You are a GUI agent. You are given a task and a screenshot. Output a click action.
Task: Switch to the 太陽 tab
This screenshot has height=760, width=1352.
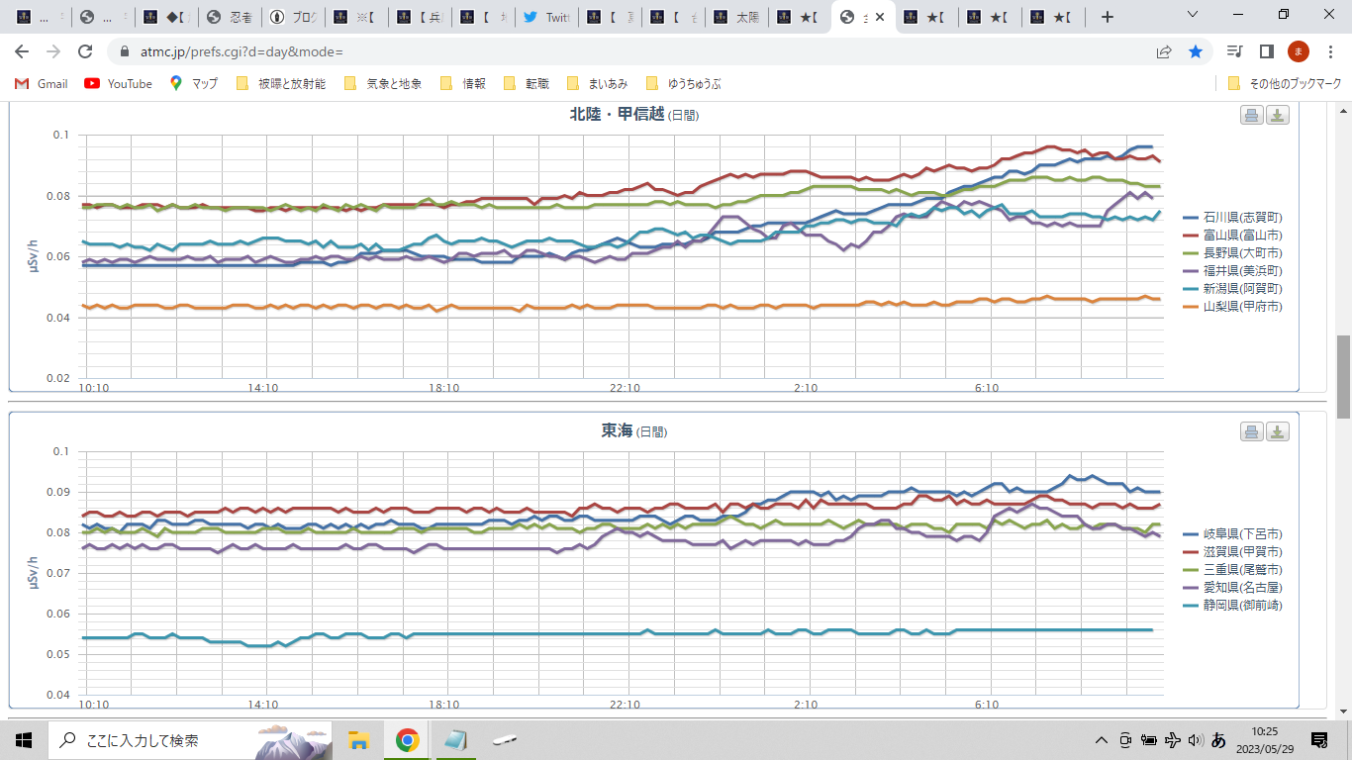tap(735, 17)
